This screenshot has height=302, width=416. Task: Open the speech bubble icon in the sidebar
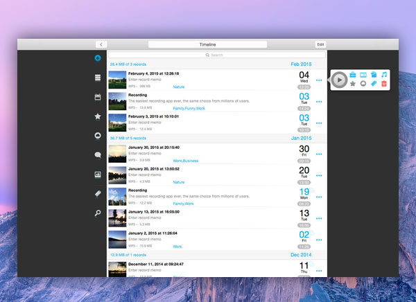[98, 155]
